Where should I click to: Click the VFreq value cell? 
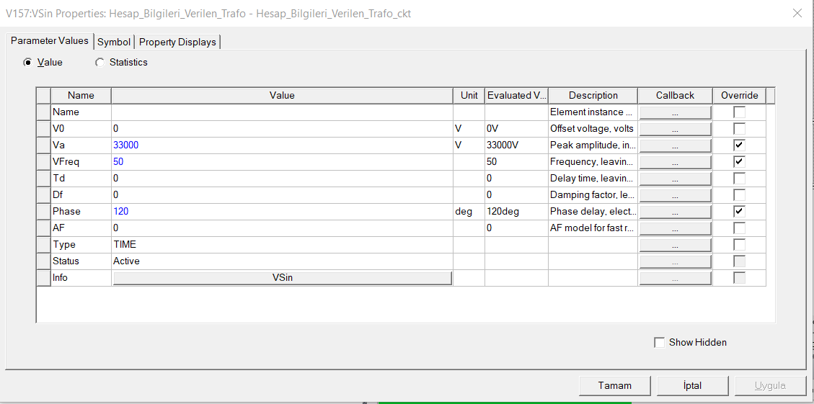[x=281, y=162]
